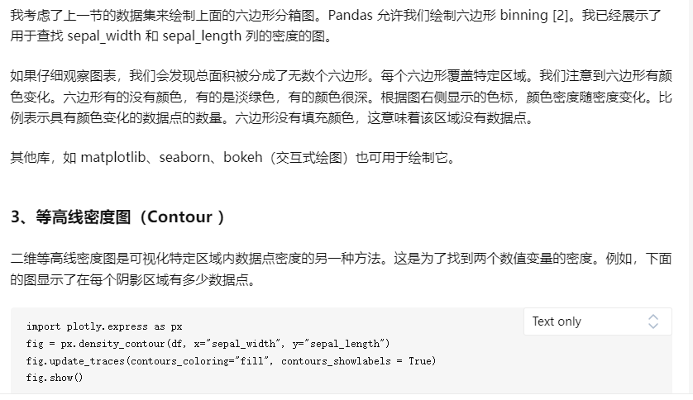Click the word "bokeh" in the libraries sentence

click(x=242, y=157)
